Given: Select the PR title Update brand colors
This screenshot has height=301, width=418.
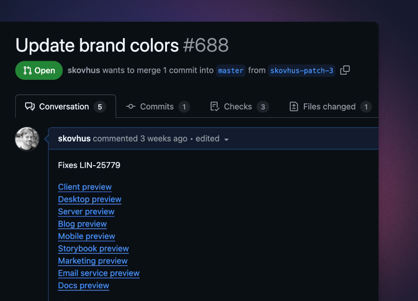Looking at the screenshot, I should coord(97,45).
